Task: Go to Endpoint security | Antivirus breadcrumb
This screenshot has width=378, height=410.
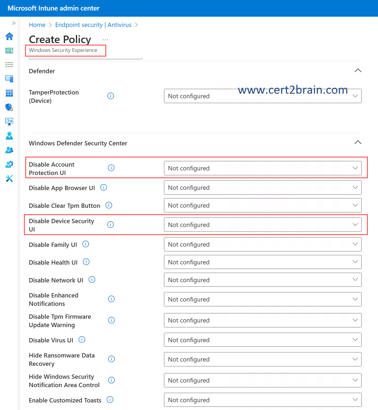Action: (x=93, y=25)
